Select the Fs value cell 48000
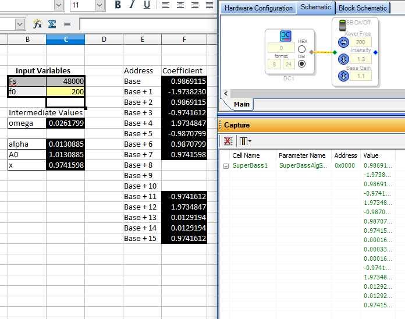 pyautogui.click(x=65, y=81)
